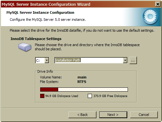Click the 'Volume Name:' label
Viewport: 162px width, 122px height.
click(51, 77)
